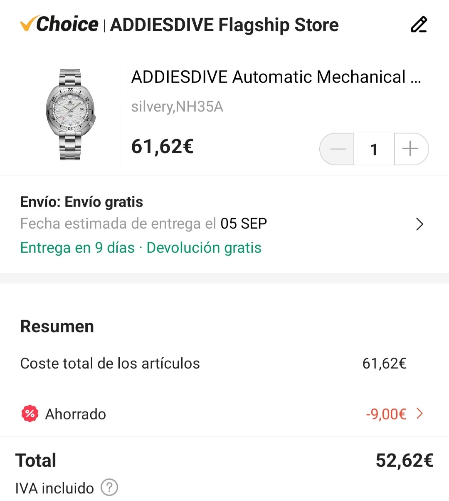Click the red percent discount badge
This screenshot has height=501, width=449.
30,414
